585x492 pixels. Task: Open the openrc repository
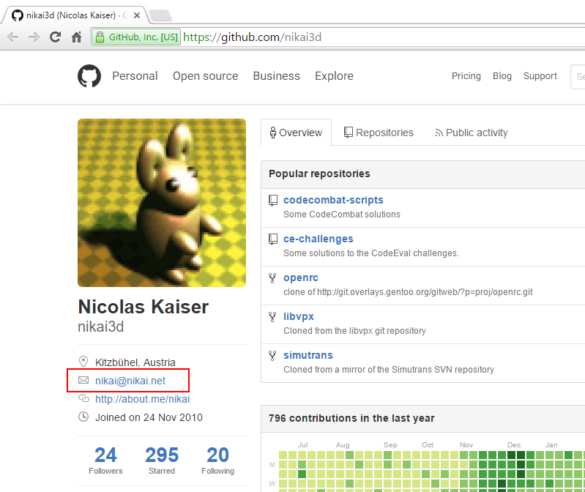tap(301, 277)
